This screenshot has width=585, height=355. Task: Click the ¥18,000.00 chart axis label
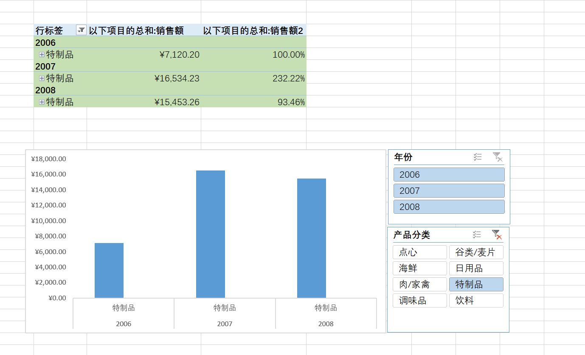(49, 159)
